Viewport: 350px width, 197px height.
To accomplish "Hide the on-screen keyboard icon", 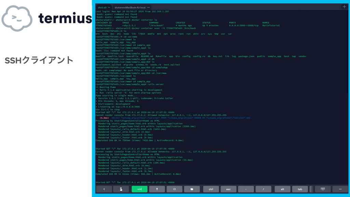I will [x=323, y=189].
